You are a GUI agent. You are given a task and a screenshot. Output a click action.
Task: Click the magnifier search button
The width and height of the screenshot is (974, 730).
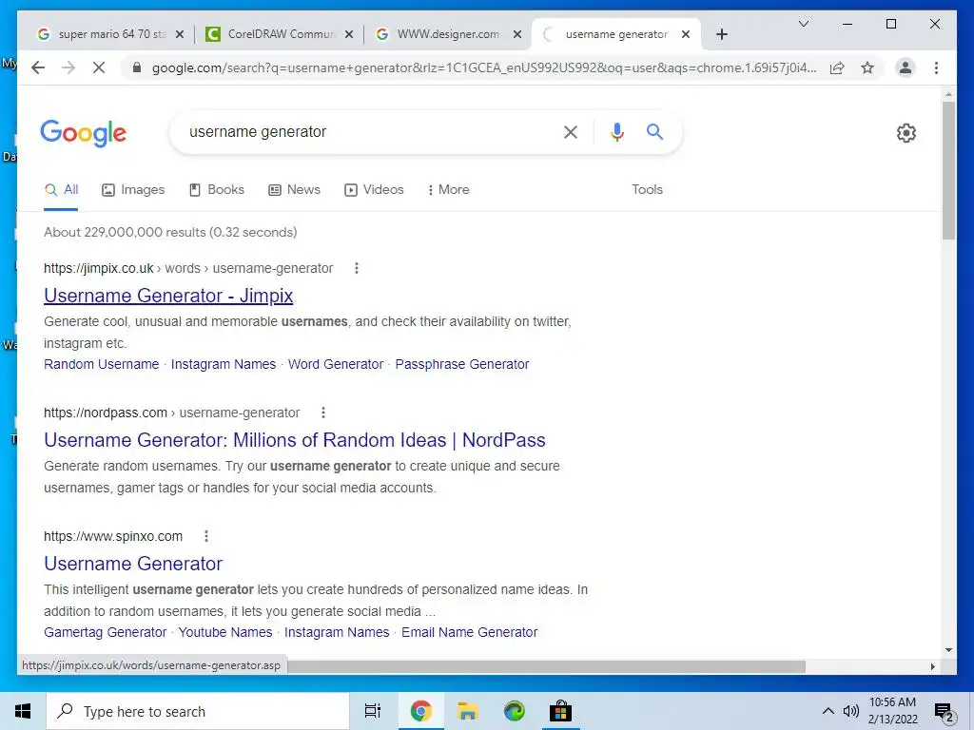(654, 131)
